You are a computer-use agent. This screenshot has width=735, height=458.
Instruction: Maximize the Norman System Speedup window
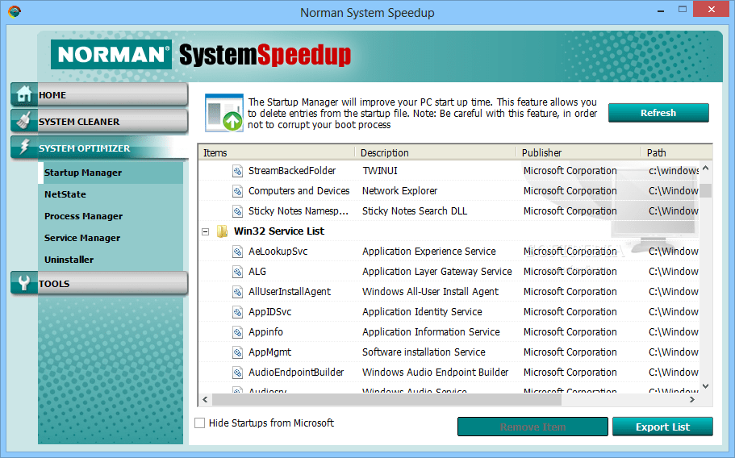point(683,10)
